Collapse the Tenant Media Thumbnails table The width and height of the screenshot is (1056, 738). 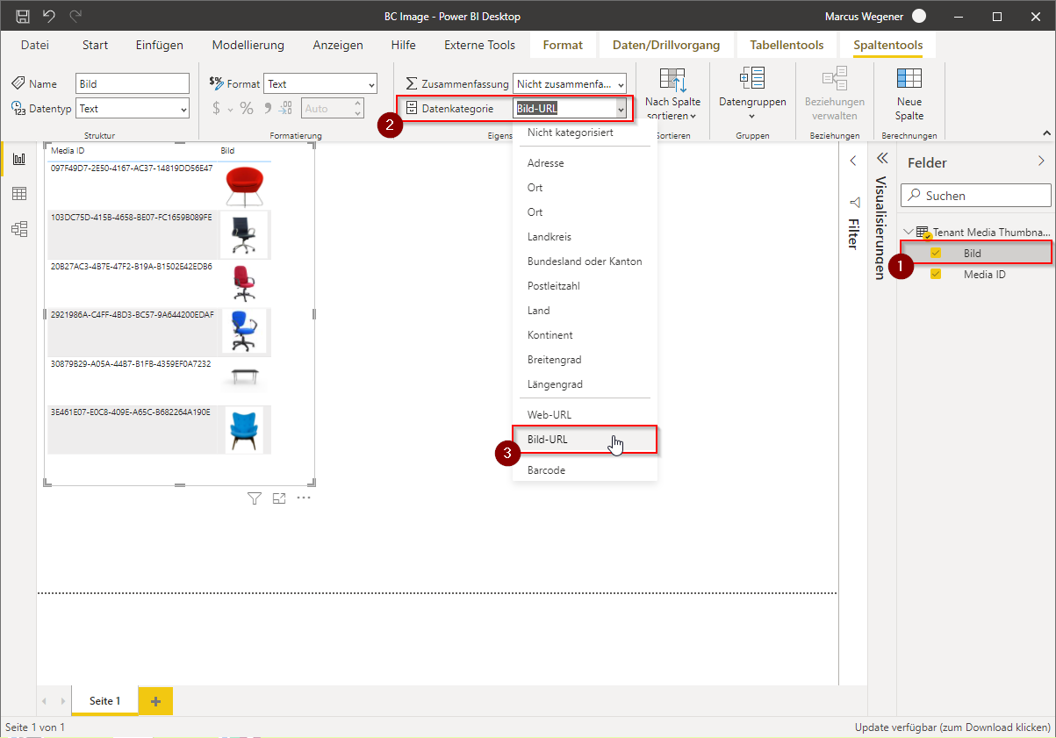pos(908,233)
